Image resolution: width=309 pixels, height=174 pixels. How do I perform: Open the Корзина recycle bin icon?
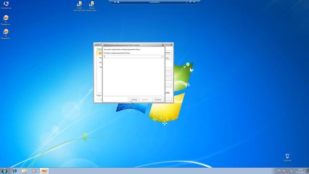[287, 158]
